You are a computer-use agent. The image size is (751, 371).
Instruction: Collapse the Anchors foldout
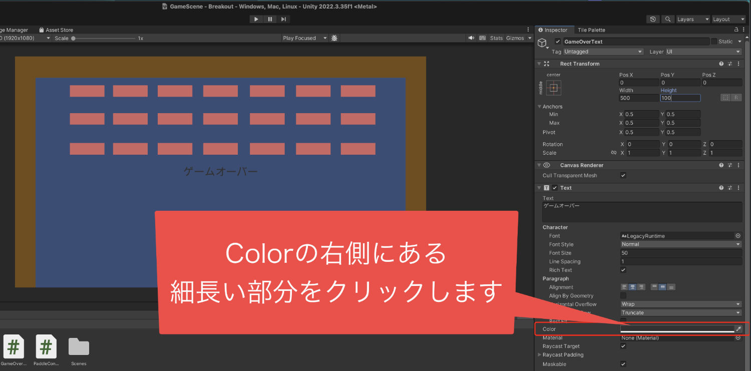coord(539,107)
